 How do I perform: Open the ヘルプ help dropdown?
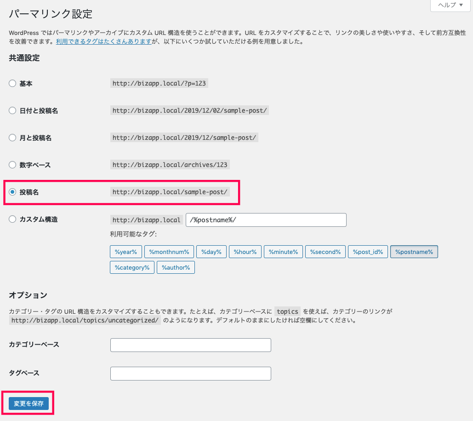tap(450, 5)
